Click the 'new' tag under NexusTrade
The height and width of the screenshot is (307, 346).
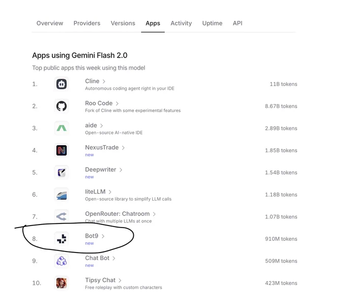coord(90,155)
